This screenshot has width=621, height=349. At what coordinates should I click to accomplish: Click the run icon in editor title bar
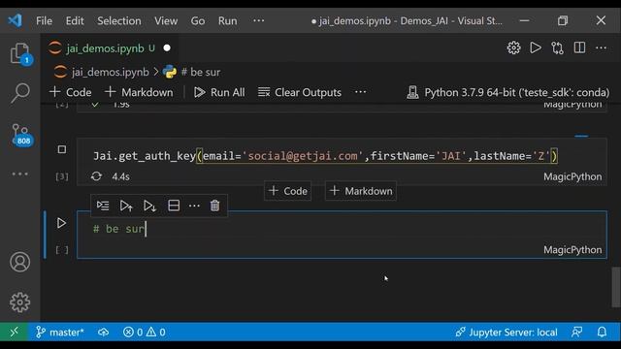pyautogui.click(x=536, y=48)
